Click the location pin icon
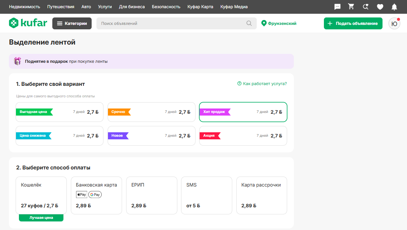Screen dimensions: 407x230 [x=264, y=23]
